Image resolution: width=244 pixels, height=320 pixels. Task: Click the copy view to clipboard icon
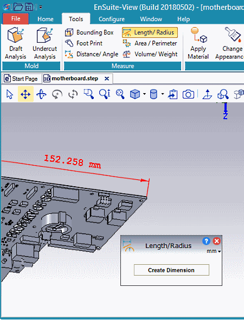172,94
